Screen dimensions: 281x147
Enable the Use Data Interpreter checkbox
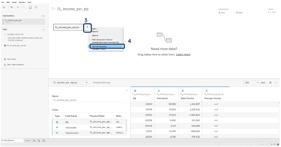5,34
